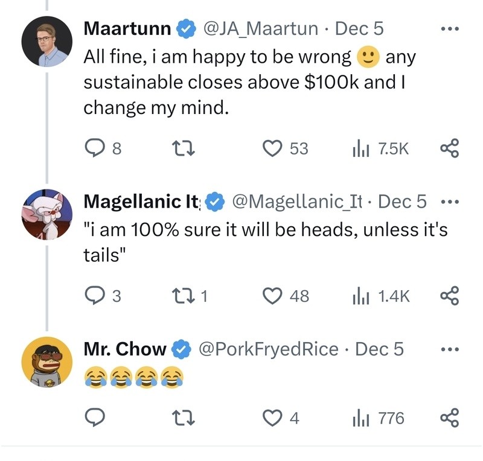Share Maartunn's tweet
Screen dimensions: 483x461
tap(449, 148)
